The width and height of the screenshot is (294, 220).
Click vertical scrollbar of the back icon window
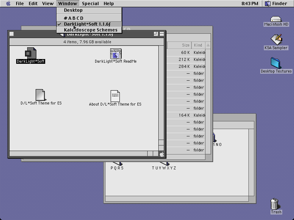coord(251,162)
